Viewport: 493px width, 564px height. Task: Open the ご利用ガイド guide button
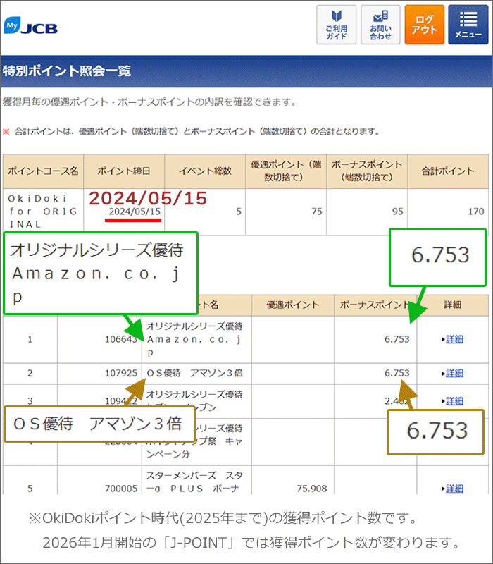pyautogui.click(x=337, y=25)
